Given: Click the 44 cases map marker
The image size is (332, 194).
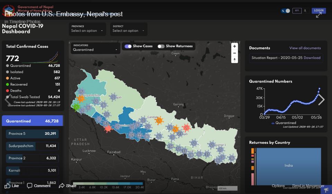Looking at the screenshot, I should pos(139,135).
